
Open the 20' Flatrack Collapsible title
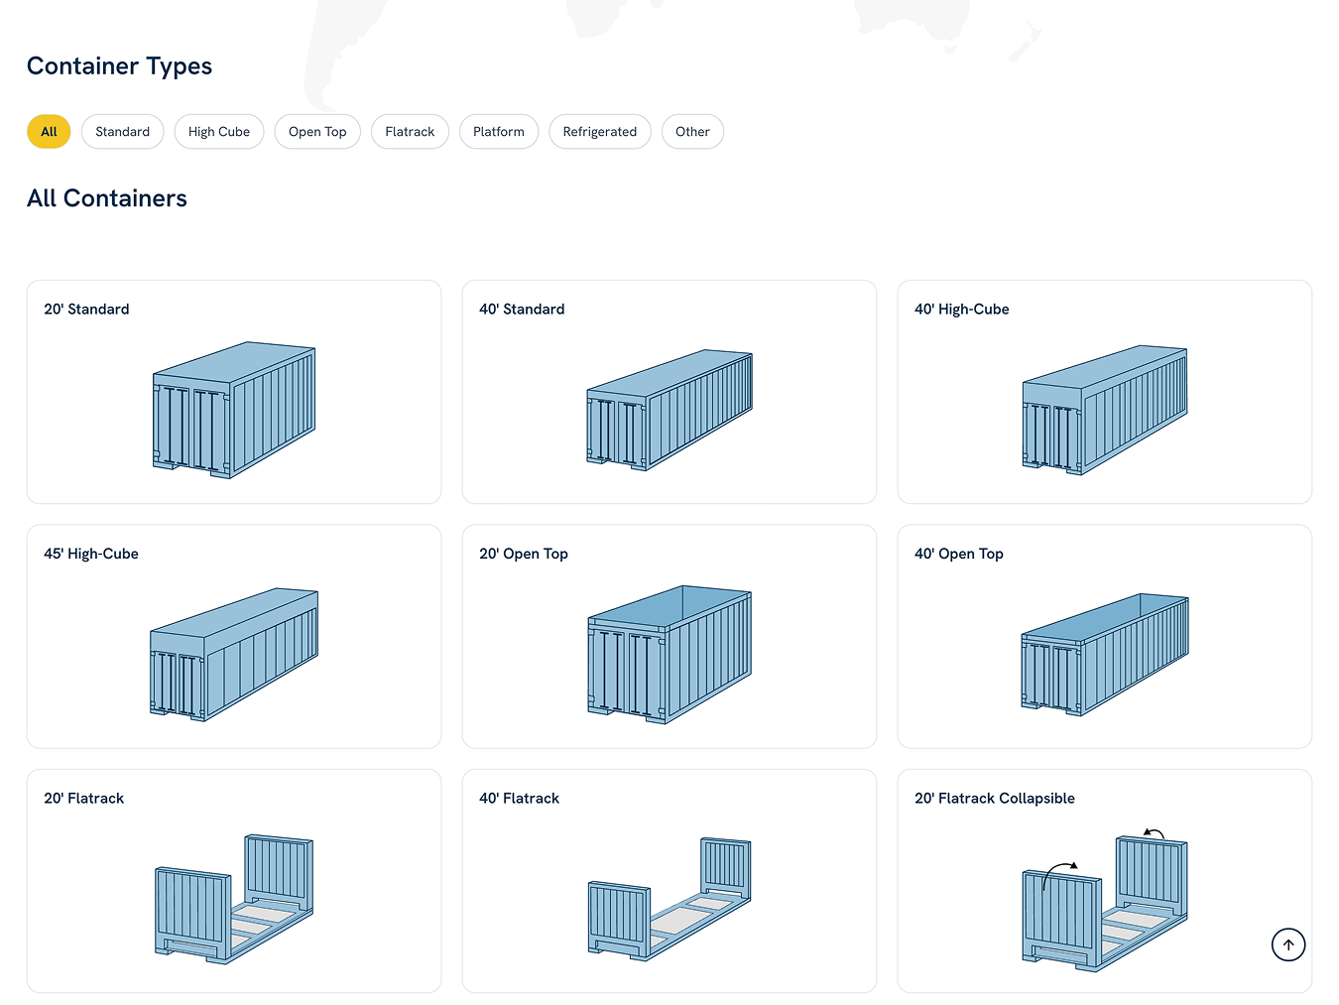(994, 799)
